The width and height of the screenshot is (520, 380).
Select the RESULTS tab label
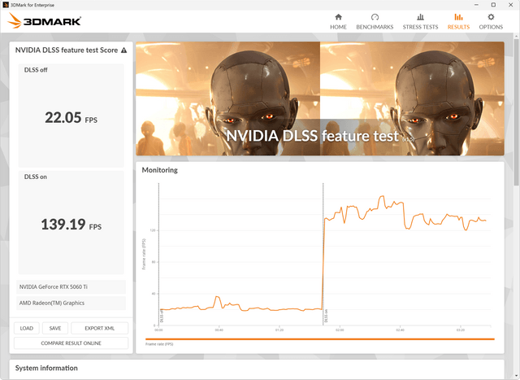point(458,27)
